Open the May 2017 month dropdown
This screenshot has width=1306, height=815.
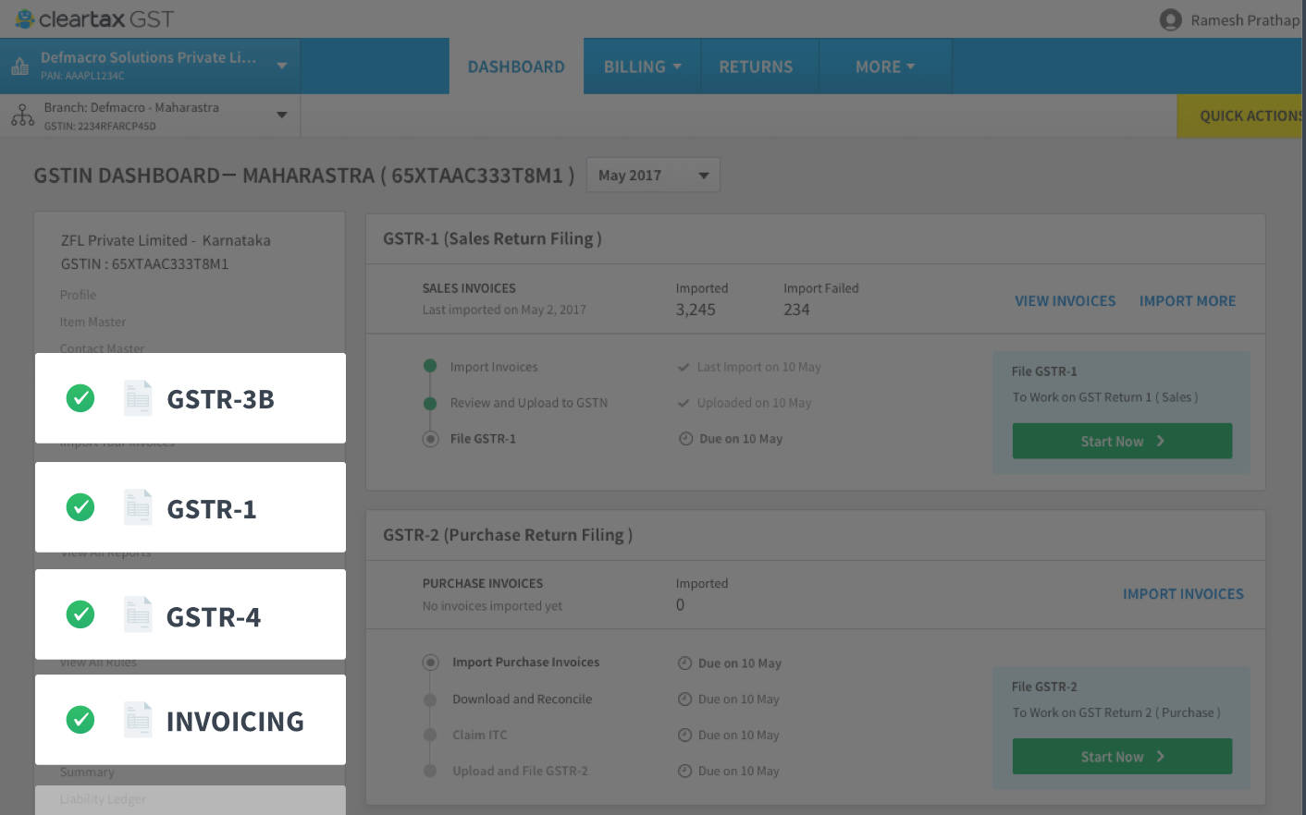pos(652,175)
